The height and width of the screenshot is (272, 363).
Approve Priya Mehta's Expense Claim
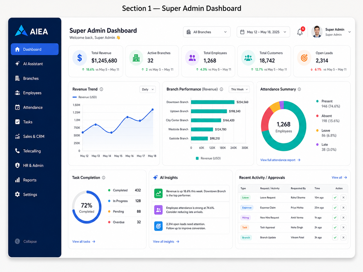coord(335,208)
